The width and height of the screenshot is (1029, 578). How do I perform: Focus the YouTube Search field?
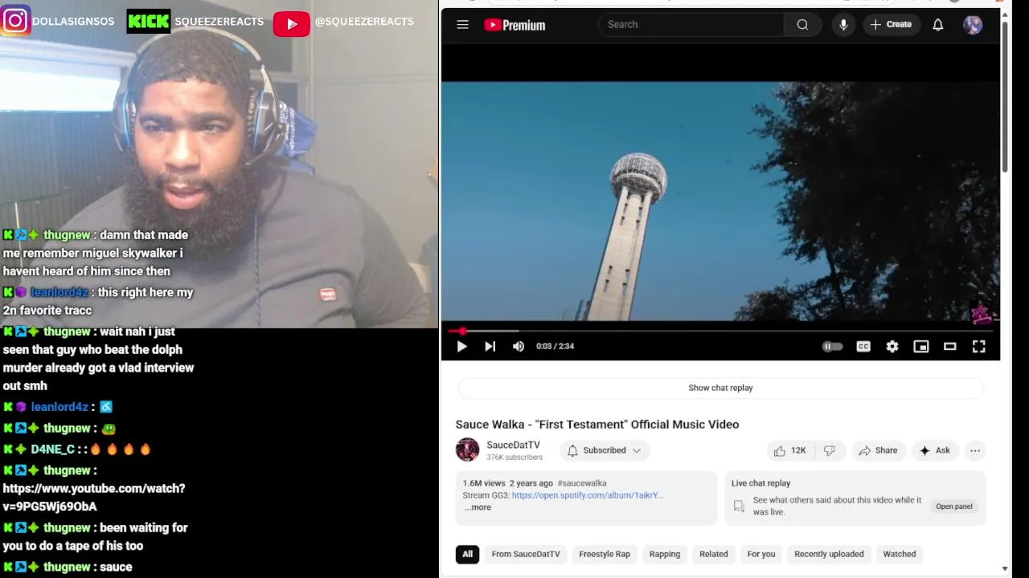[x=691, y=25]
